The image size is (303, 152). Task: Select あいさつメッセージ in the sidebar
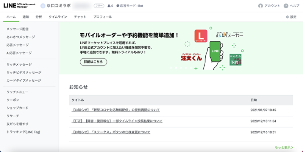pyautogui.click(x=21, y=37)
